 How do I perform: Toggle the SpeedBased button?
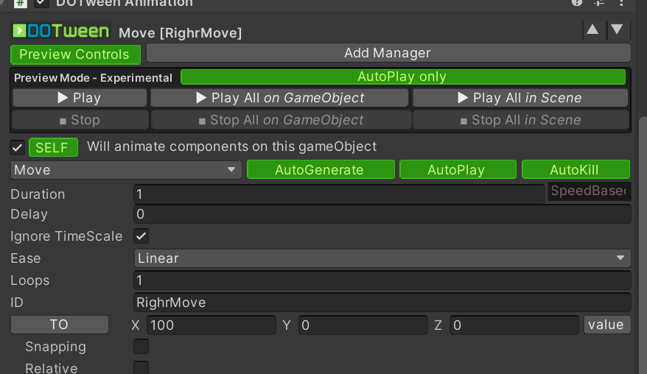point(589,191)
